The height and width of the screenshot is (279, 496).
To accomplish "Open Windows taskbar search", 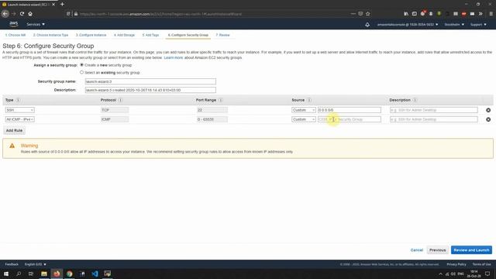I will point(19,274).
